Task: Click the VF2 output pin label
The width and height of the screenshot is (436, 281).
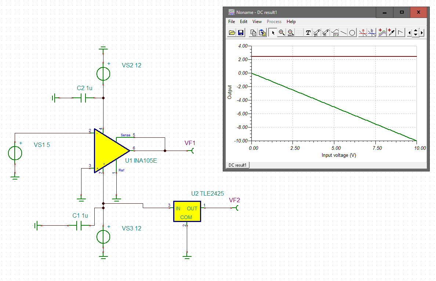Action: click(x=235, y=200)
